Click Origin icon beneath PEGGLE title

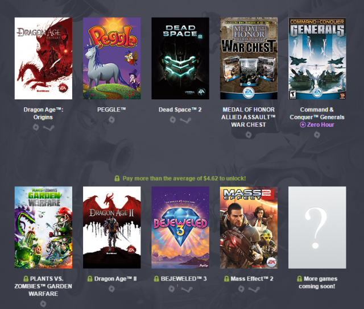(111, 120)
